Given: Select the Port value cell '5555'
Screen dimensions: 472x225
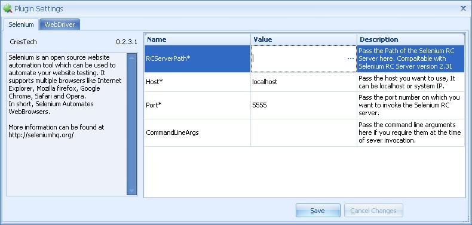Looking at the screenshot, I should (304, 105).
